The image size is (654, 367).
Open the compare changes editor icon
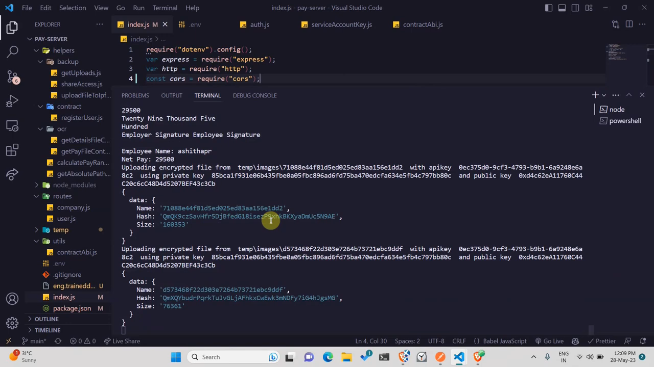tap(616, 24)
